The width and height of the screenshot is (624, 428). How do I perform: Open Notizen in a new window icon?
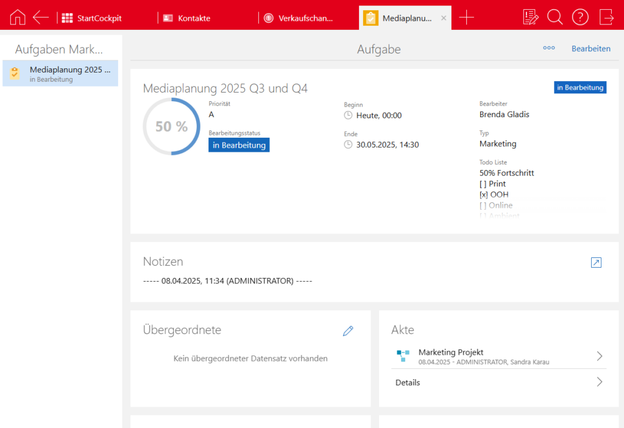point(596,263)
